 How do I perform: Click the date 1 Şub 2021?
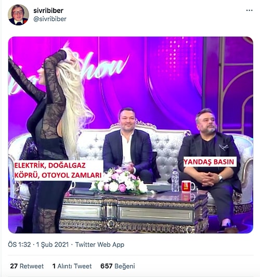click(53, 245)
